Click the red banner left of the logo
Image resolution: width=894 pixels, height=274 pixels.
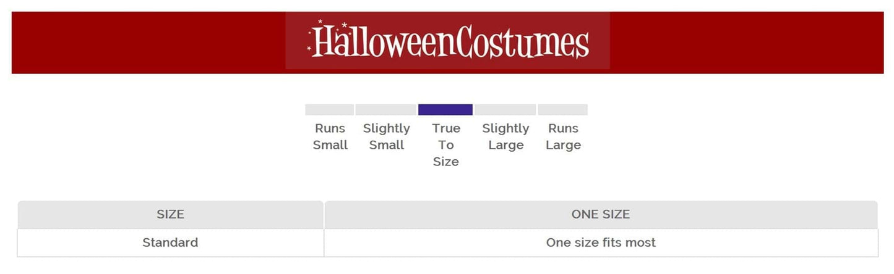(x=148, y=43)
